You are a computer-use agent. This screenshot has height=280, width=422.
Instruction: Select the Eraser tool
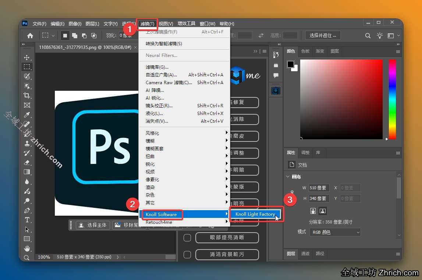point(26,162)
